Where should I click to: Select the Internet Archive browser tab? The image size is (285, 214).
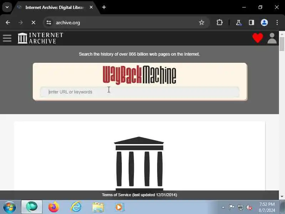pos(55,7)
